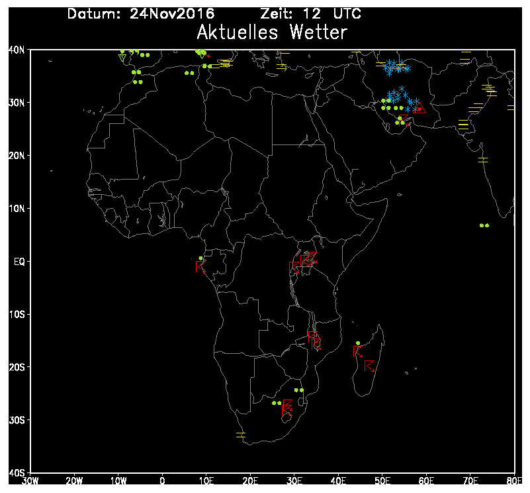Screen dimensions: 530x493
Task: Click the thunderstorm symbols over Lesotho area
Action: (x=287, y=408)
